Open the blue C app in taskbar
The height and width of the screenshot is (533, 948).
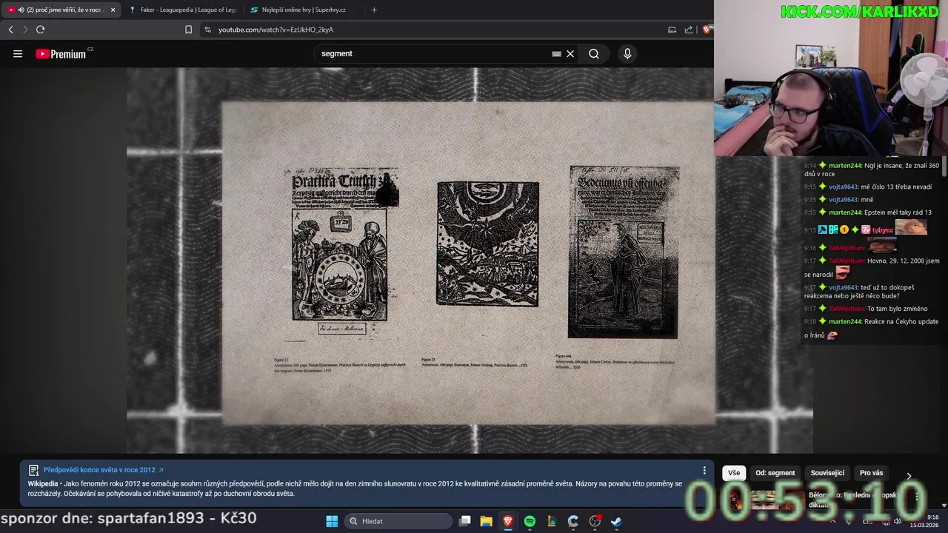tap(573, 521)
